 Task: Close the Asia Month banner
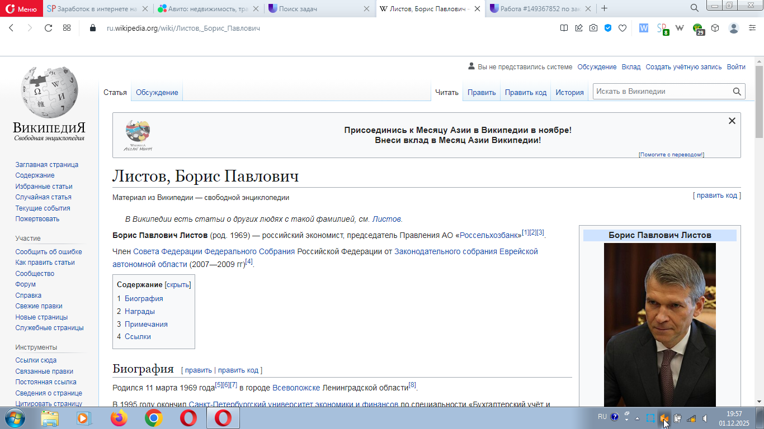pyautogui.click(x=732, y=121)
